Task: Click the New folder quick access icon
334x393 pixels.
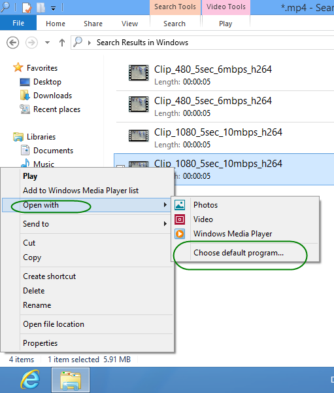Action: point(41,7)
